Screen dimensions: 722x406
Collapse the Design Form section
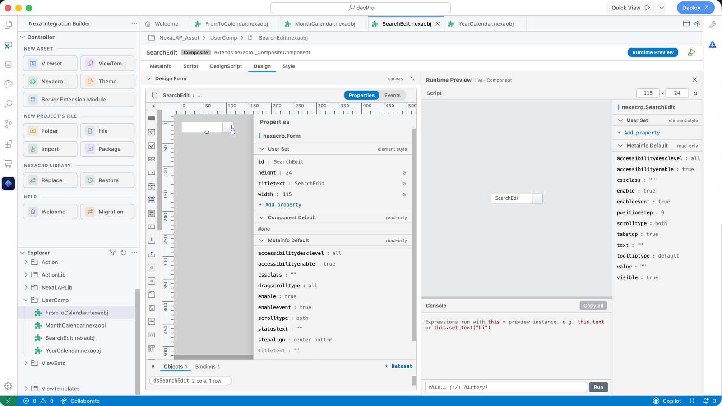149,78
